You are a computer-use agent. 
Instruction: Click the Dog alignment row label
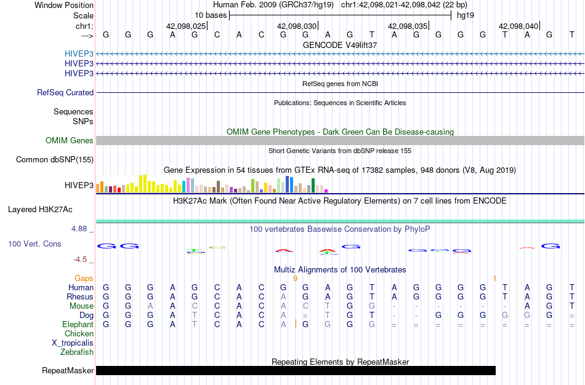tap(87, 316)
